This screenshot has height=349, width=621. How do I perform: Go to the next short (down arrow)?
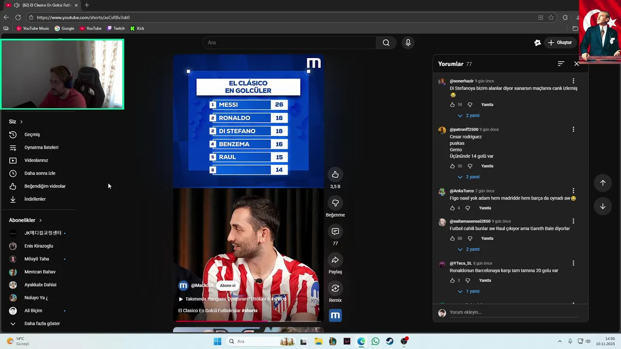tap(603, 206)
